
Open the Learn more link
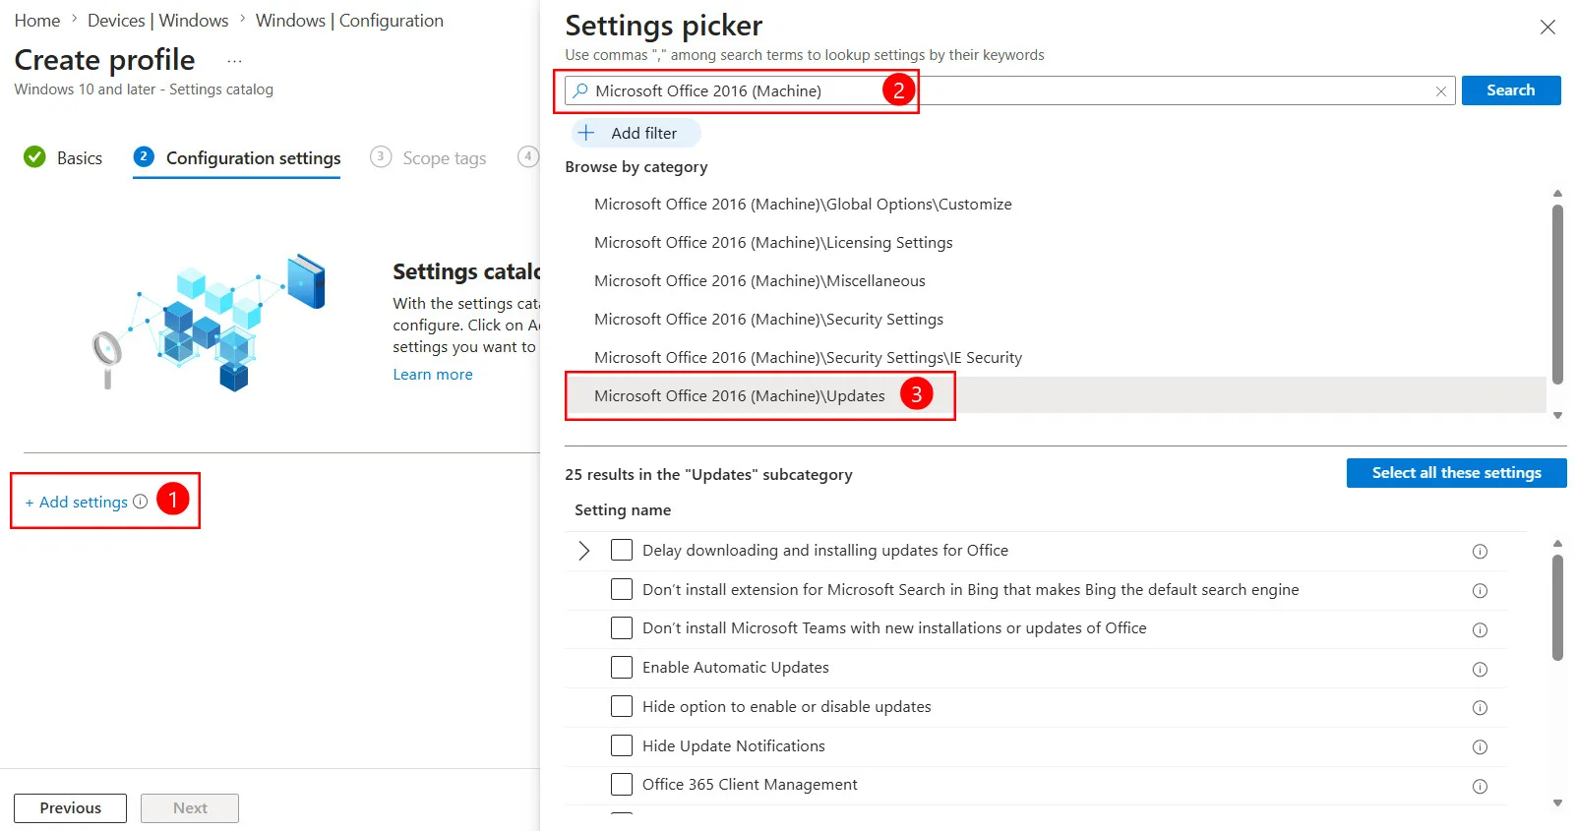click(x=433, y=375)
